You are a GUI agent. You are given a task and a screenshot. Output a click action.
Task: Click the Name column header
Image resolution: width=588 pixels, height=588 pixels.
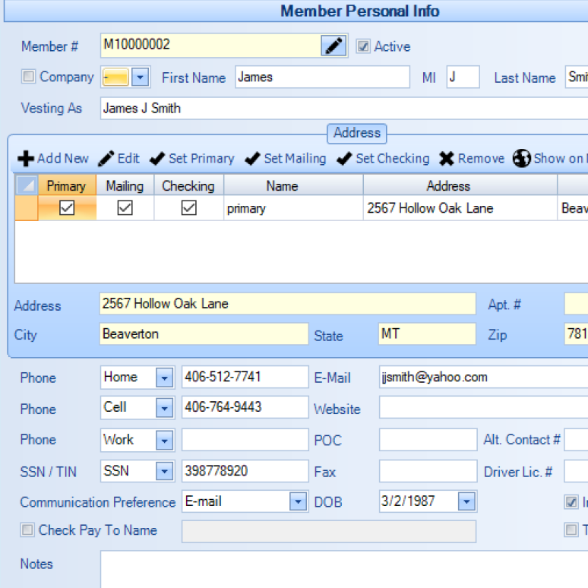pyautogui.click(x=282, y=186)
